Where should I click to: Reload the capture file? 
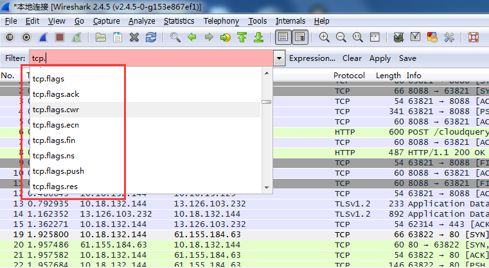coord(151,38)
